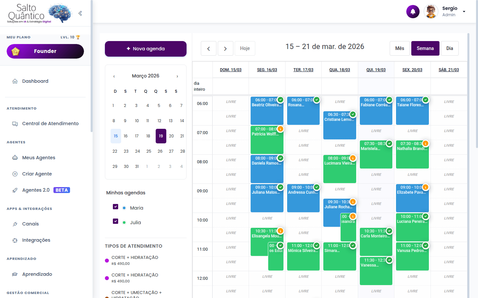Open Criar Agente
Viewport: 478px width, 298px height.
(37, 174)
